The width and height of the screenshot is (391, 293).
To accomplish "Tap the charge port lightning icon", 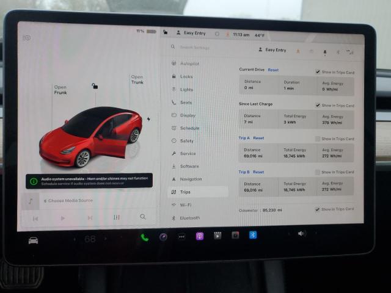I will coord(148,119).
